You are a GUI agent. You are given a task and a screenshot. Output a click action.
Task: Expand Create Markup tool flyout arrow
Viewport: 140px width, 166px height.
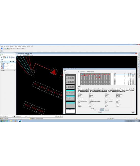tap(15, 68)
